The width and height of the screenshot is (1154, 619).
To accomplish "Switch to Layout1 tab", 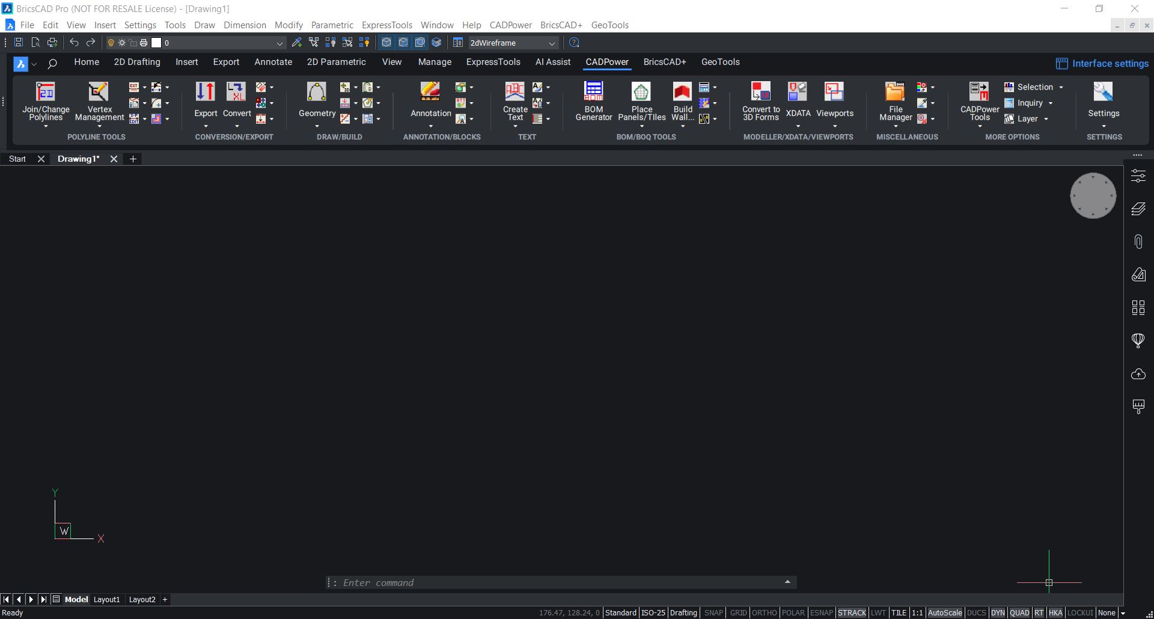I will click(x=106, y=599).
